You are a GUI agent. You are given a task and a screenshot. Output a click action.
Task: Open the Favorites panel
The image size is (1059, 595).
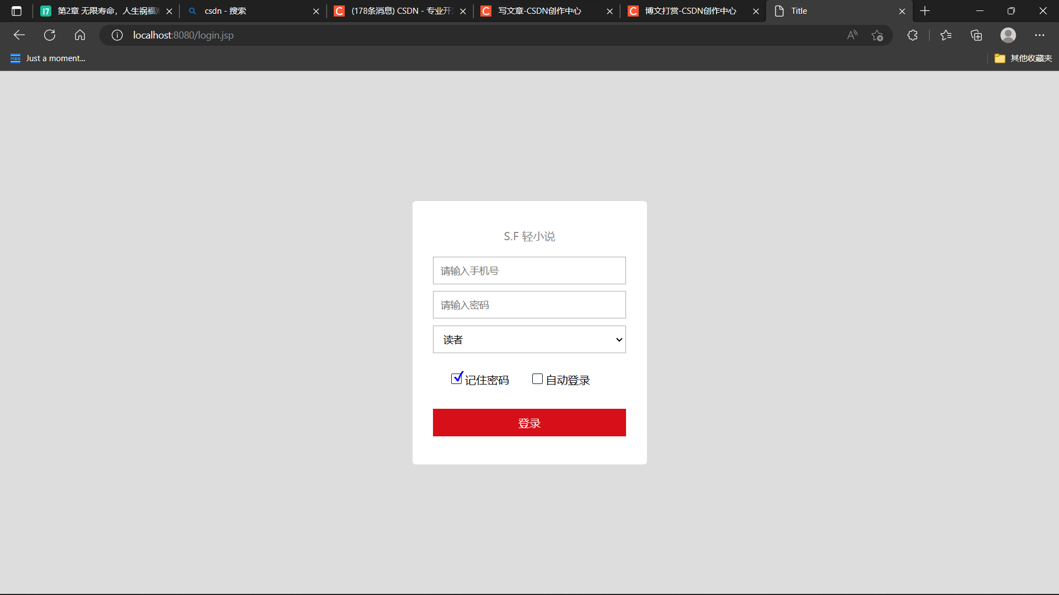[946, 35]
